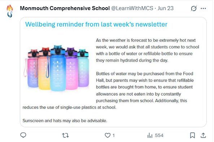Open the Jun 23 post timestamp
The height and width of the screenshot is (142, 214).
[166, 8]
